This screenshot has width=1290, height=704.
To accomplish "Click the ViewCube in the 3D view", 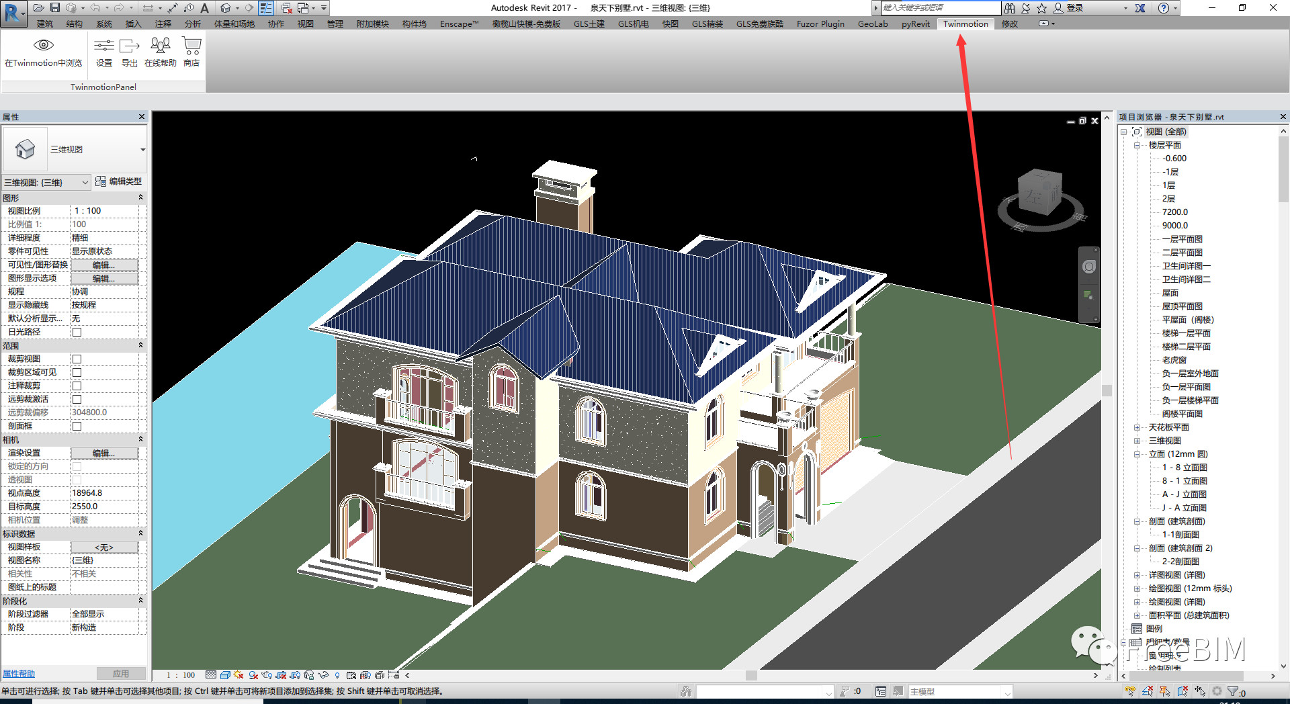I will click(x=1039, y=193).
